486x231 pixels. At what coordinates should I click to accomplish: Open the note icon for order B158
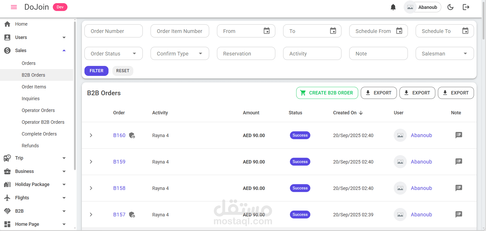(459, 188)
